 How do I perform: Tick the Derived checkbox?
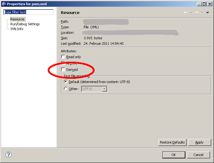click(63, 69)
